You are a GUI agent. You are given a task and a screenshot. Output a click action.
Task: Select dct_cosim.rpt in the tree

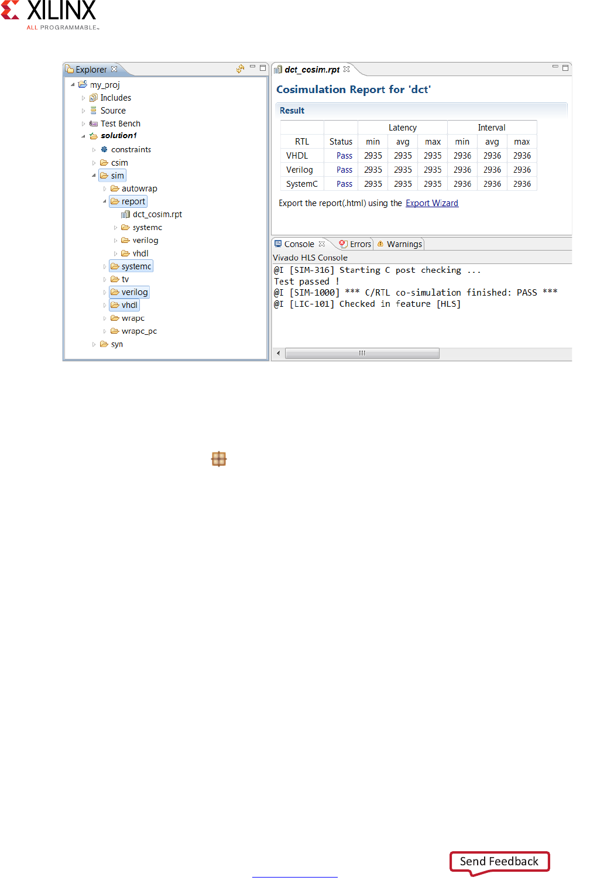157,214
